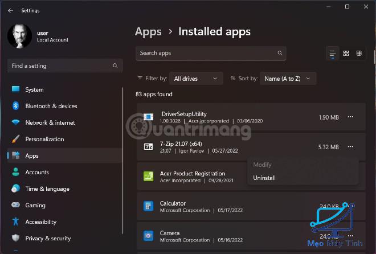Click the System monitor icon
Screen dimensions: 376x254
15,89
